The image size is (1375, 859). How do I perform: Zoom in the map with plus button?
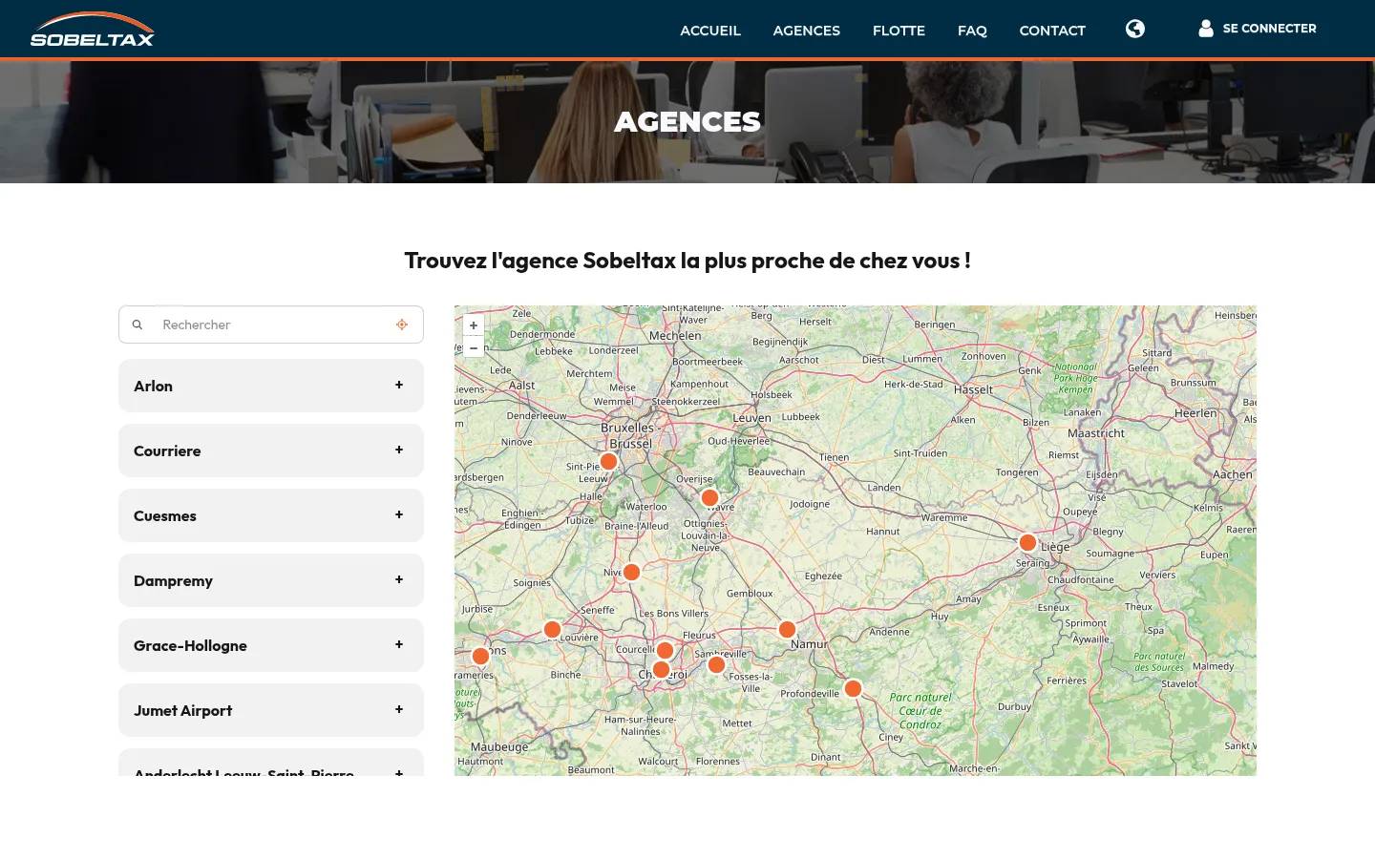pyautogui.click(x=474, y=325)
